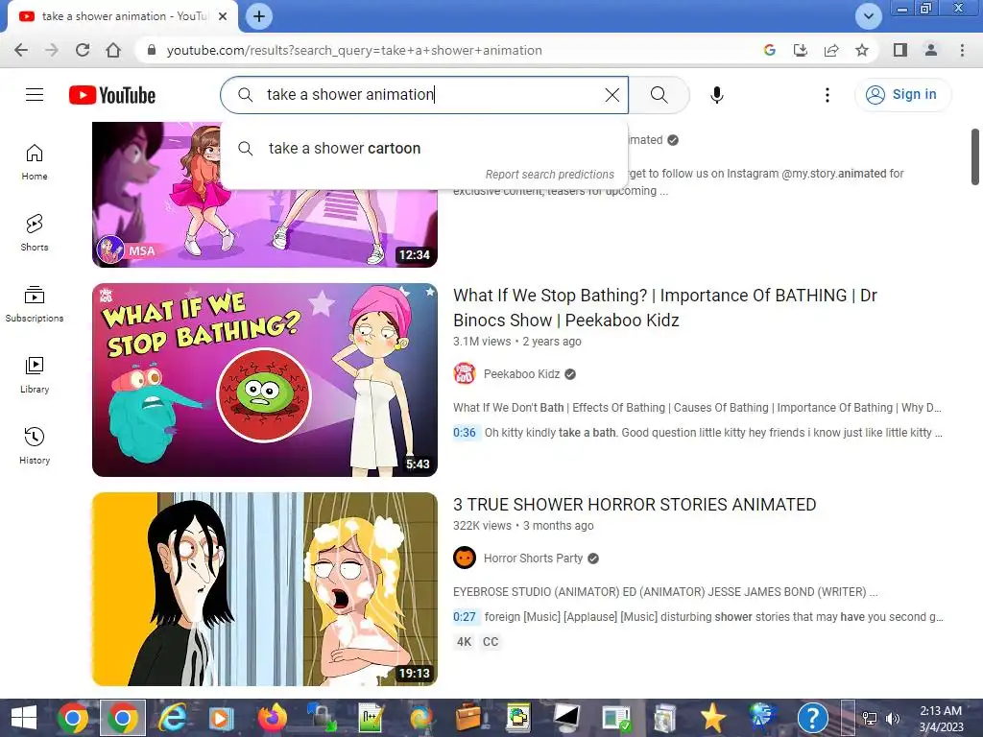
Task: Click the Peekaboo Kidz channel avatar
Action: tap(465, 374)
